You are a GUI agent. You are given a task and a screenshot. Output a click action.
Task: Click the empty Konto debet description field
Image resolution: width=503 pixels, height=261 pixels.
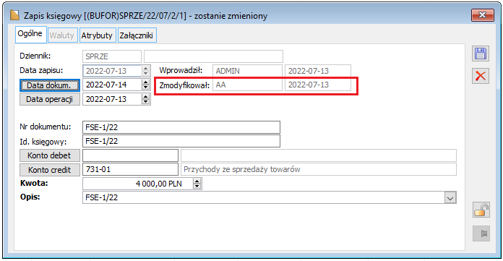click(x=319, y=155)
